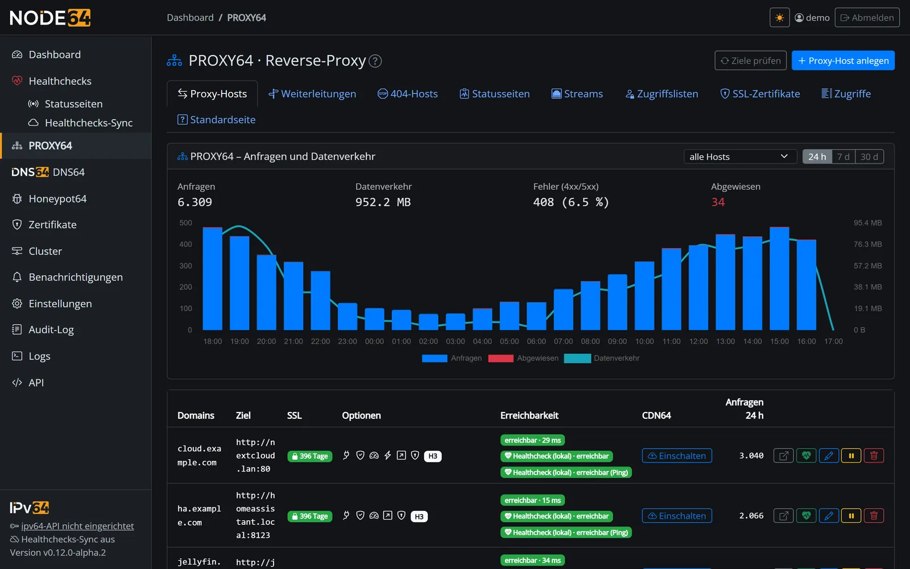Click the websocket plug icon in ha.example.com row
The width and height of the screenshot is (910, 569).
point(346,516)
